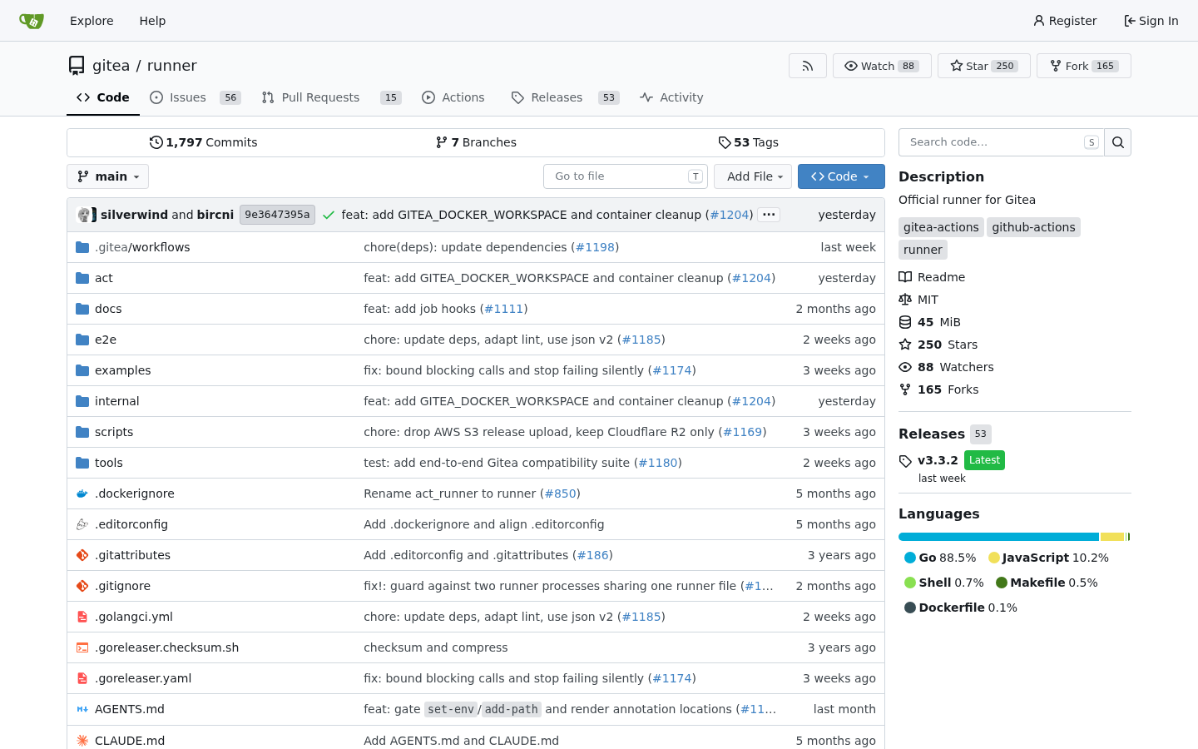Click the silverwind avatar image

click(x=84, y=215)
